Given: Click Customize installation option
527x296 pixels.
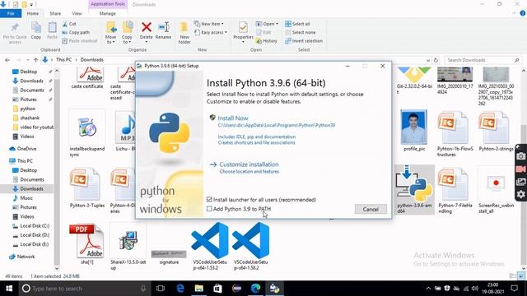Looking at the screenshot, I should click(249, 164).
